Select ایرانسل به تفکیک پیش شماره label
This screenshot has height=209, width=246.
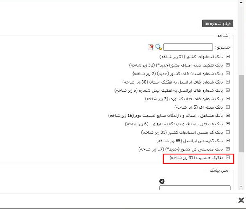169,90
